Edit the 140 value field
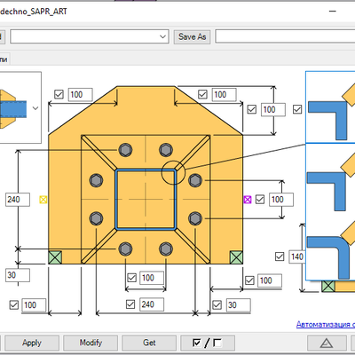The image size is (355, 355). [297, 256]
